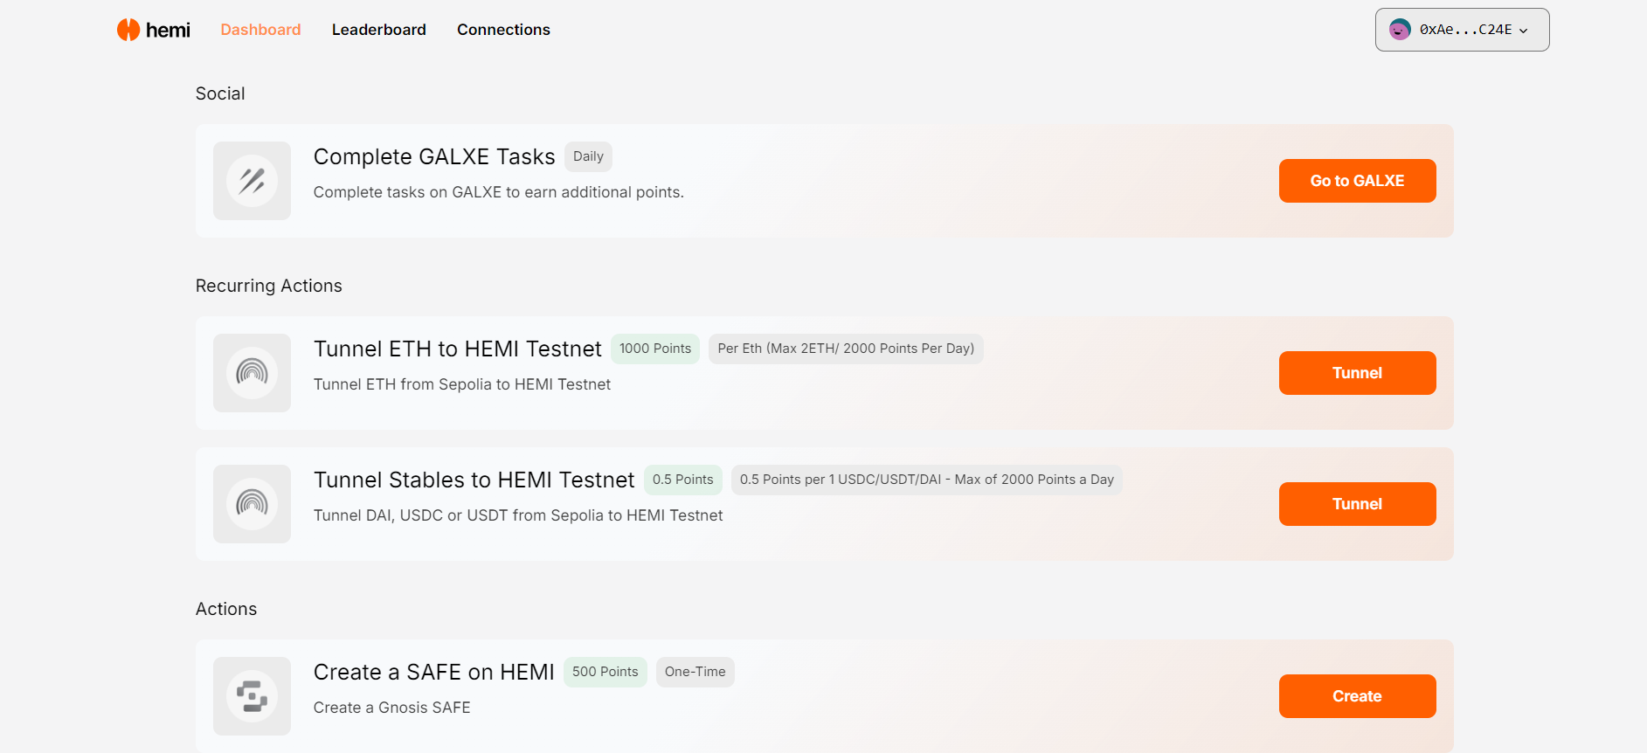Image resolution: width=1647 pixels, height=753 pixels.
Task: Open the 0xAe...C24E wallet dropdown
Action: coord(1462,30)
